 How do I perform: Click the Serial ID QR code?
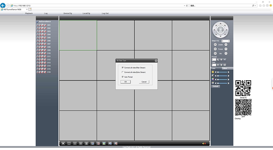pyautogui.click(x=243, y=88)
